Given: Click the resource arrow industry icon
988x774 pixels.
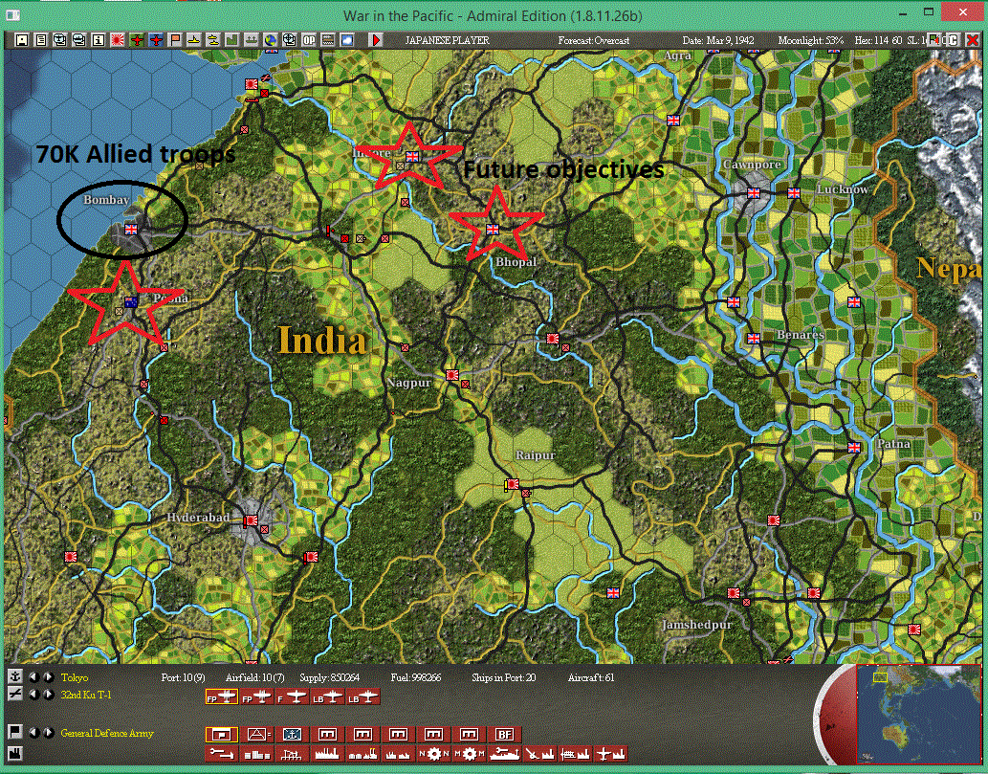Looking at the screenshot, I should click(222, 753).
